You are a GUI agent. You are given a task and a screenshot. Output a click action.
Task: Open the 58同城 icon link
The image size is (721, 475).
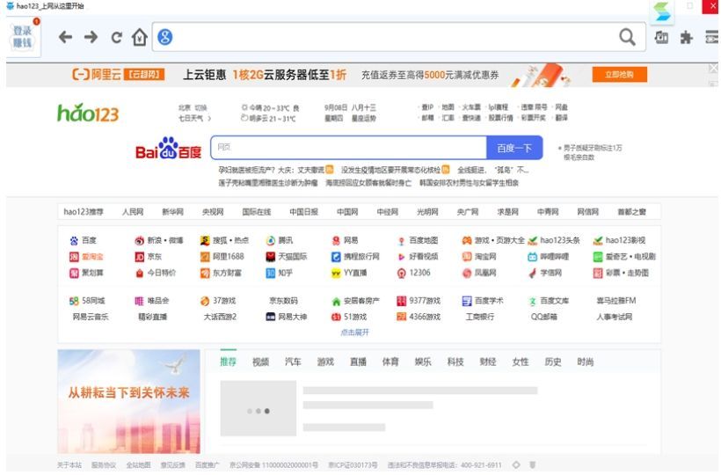coord(74,301)
